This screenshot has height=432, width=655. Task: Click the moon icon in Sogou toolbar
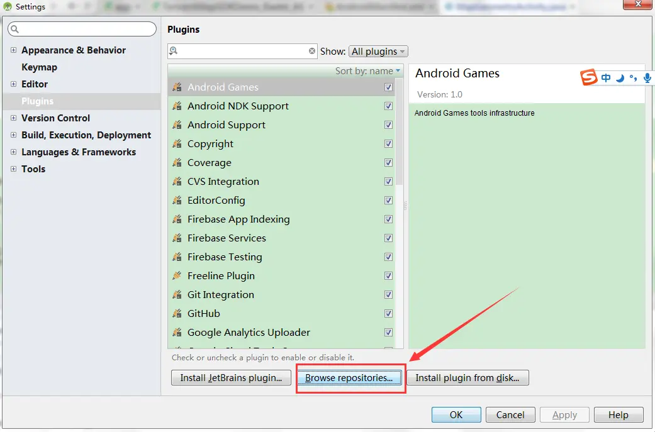pos(620,77)
